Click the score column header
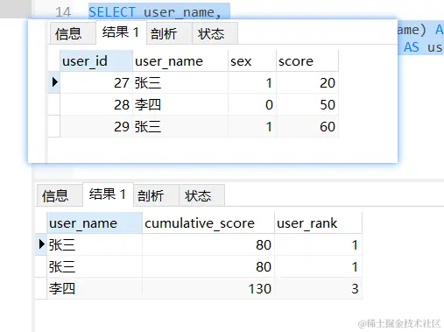This screenshot has height=332, width=444. (307, 61)
